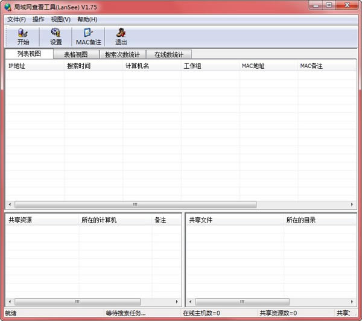The width and height of the screenshot is (362, 321).
Task: Click the MAC备注 toolbar icon
Action: [x=88, y=37]
